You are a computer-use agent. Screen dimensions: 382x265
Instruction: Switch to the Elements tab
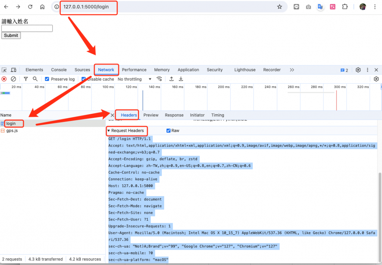click(34, 70)
